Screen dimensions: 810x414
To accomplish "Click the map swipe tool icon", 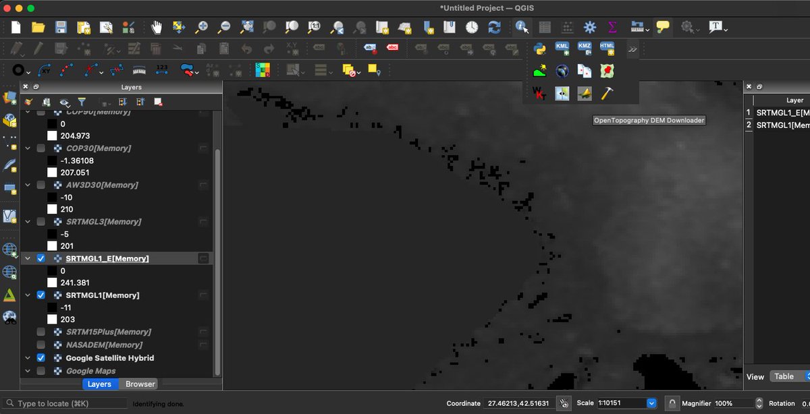I will pos(562,94).
